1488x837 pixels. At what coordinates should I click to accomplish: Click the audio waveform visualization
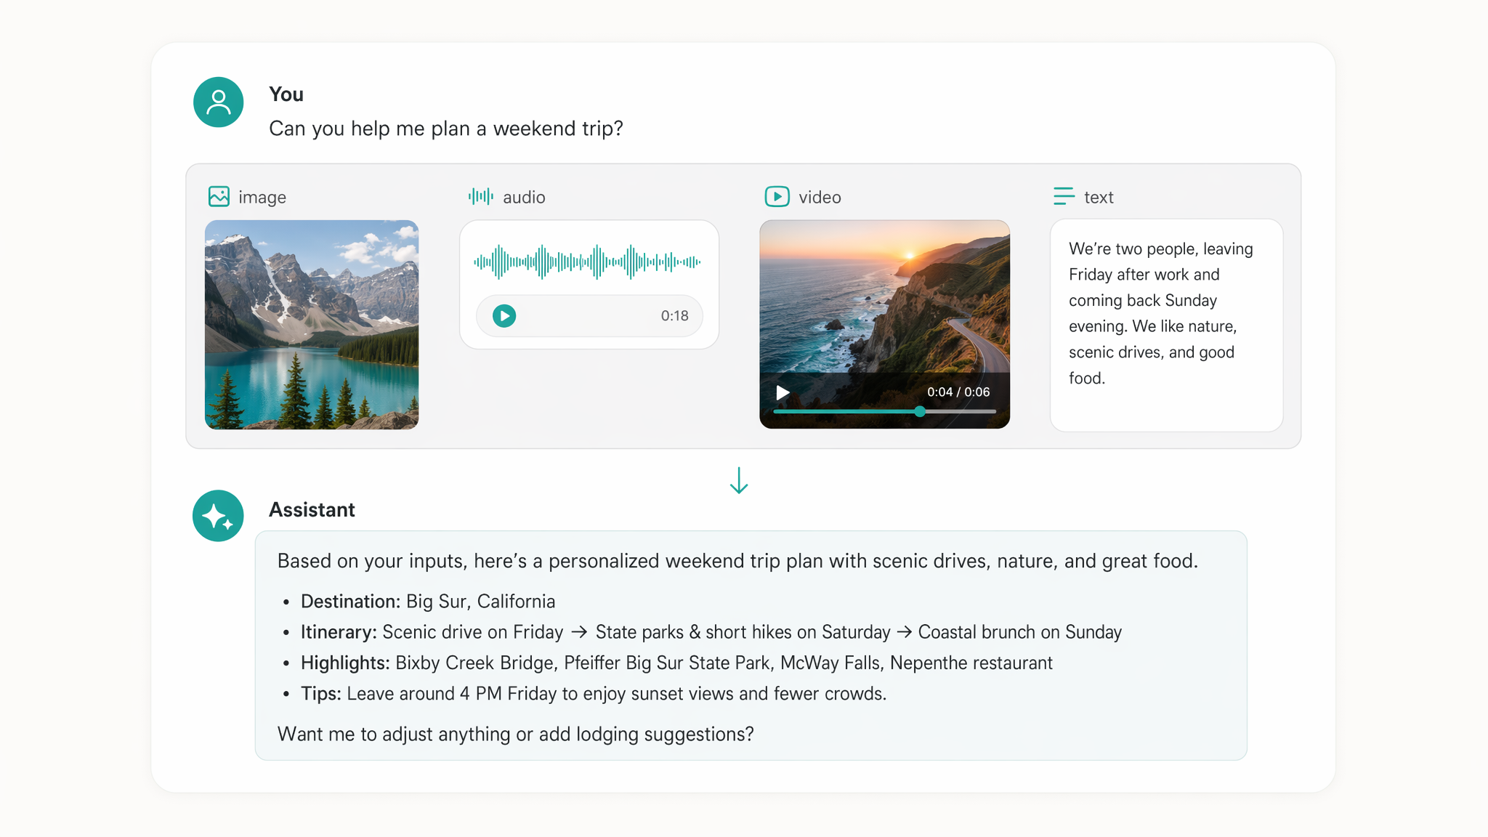click(x=587, y=262)
